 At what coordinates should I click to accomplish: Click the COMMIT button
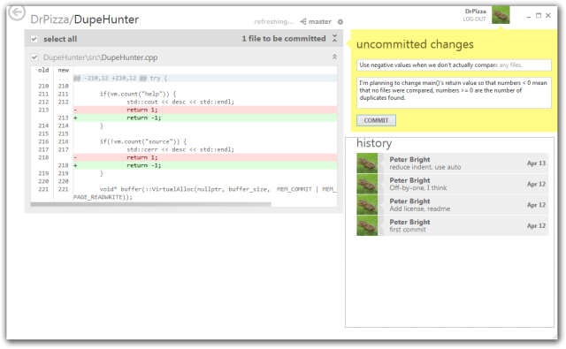click(376, 120)
